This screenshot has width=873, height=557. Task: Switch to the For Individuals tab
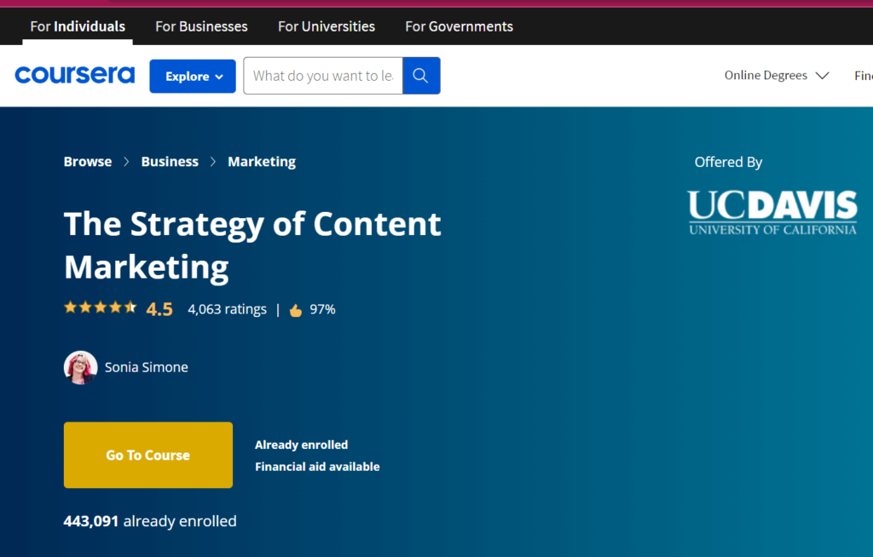coord(78,26)
